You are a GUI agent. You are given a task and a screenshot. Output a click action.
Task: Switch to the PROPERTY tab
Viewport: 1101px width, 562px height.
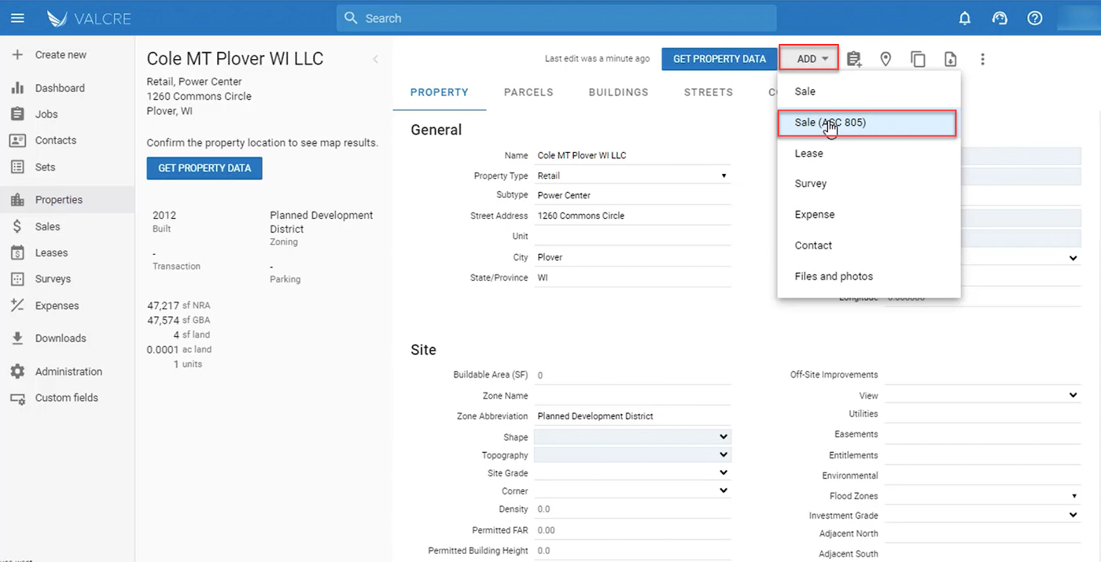(x=439, y=92)
